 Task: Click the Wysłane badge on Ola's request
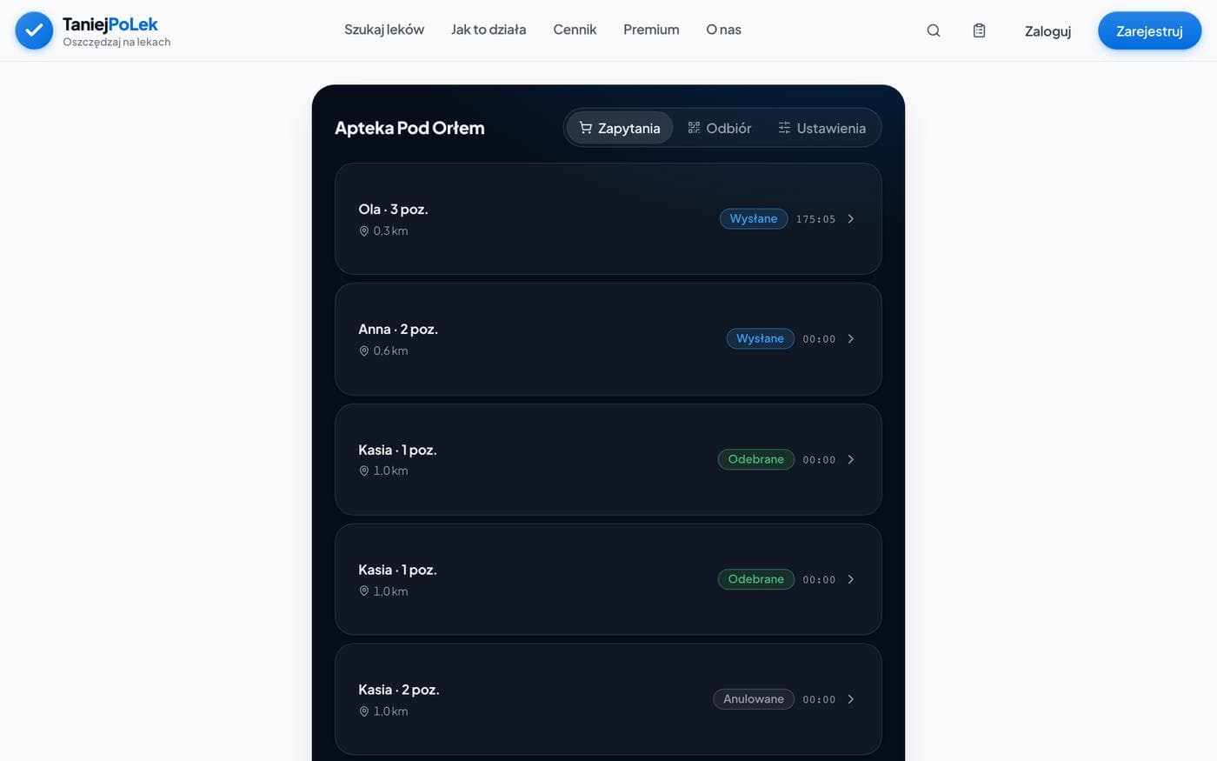[754, 219]
